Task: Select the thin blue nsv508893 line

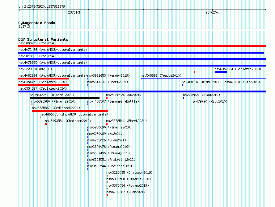Action: click(x=204, y=79)
